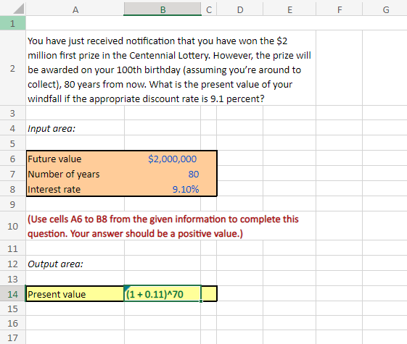Click the 'Future value' label cell
Screen dimensions: 407x344
point(75,159)
